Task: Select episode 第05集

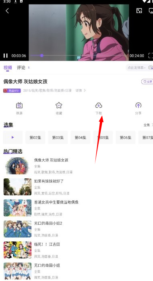Action: [x=103, y=137]
